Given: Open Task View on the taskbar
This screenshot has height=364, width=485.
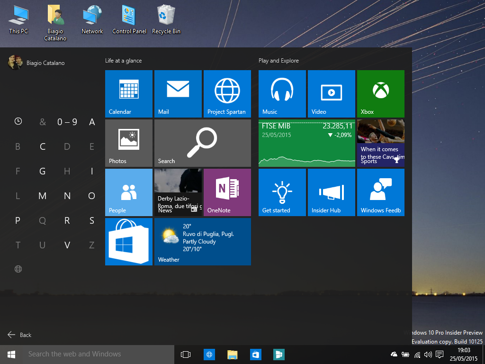Looking at the screenshot, I should [186, 355].
